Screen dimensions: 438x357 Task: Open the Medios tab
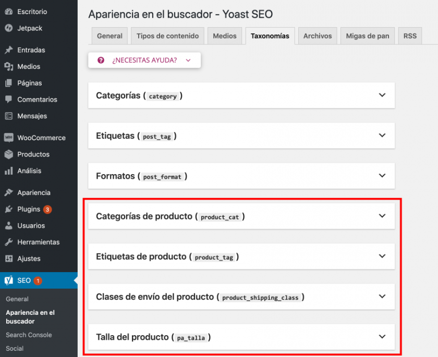(x=225, y=36)
